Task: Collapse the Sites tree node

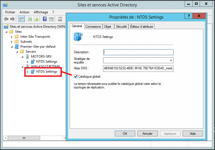Action: click(x=6, y=32)
